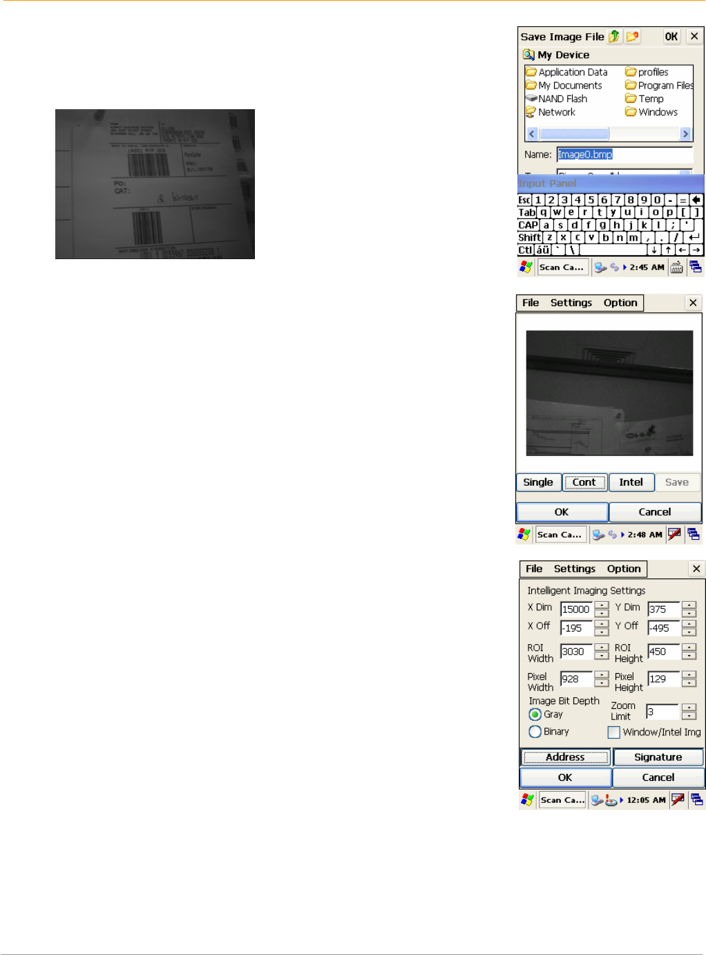Go up one folder in Save Image File
Screen dimensions: 706x955
point(614,37)
